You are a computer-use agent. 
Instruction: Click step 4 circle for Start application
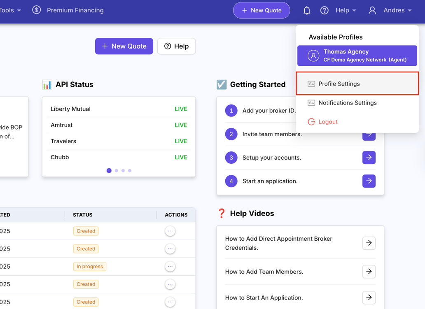pos(231,181)
